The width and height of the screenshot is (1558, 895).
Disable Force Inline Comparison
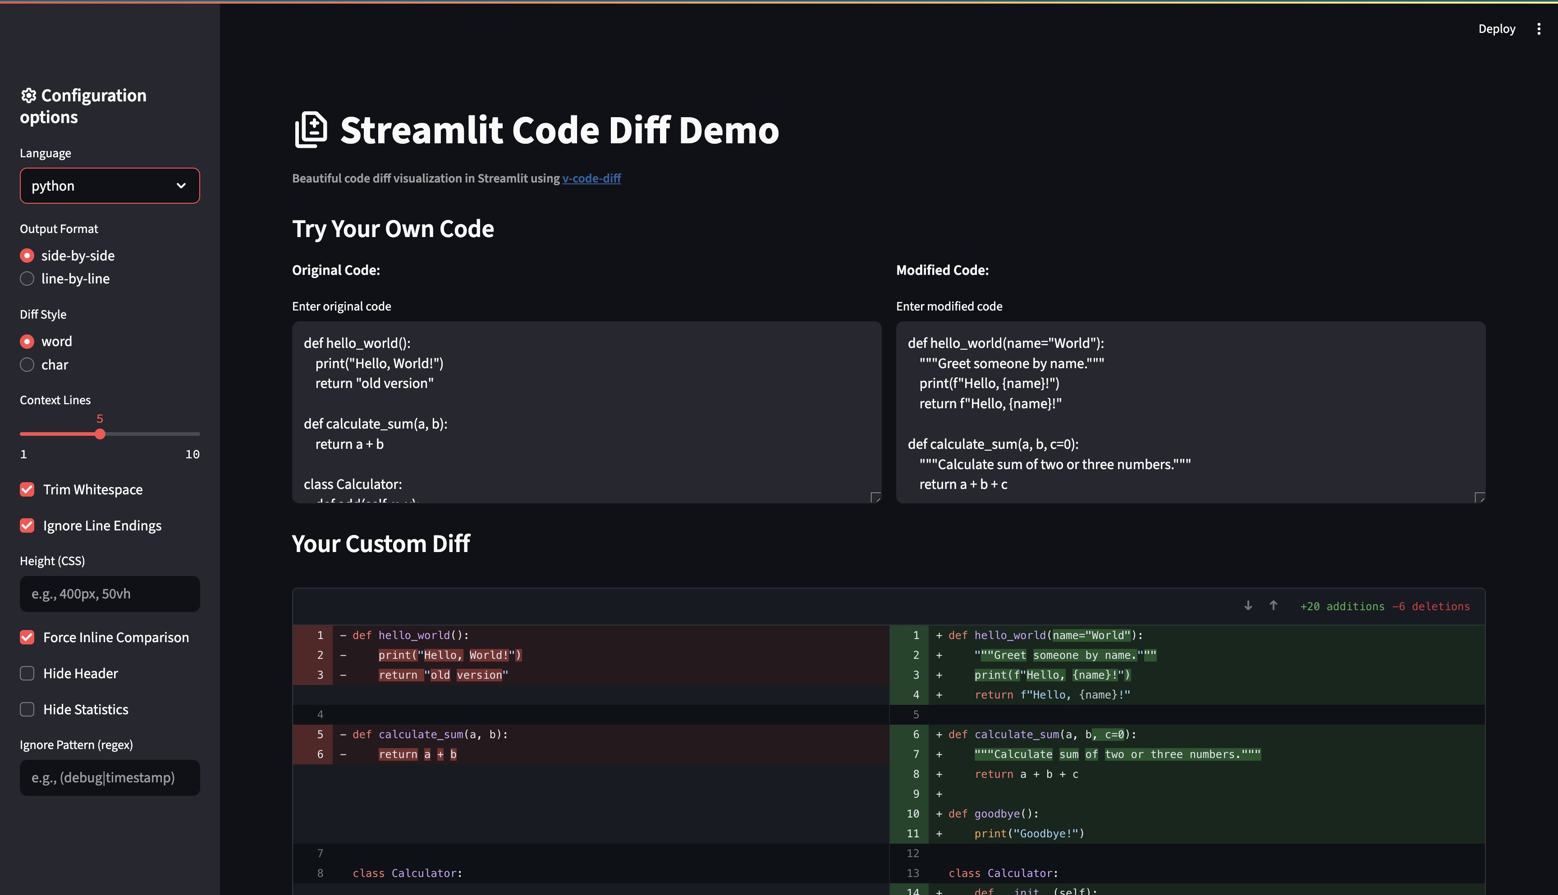(x=27, y=637)
